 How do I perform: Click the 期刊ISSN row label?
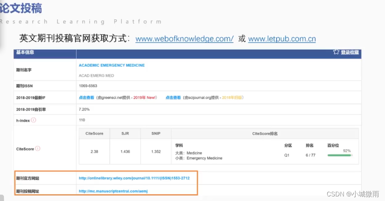pyautogui.click(x=24, y=86)
